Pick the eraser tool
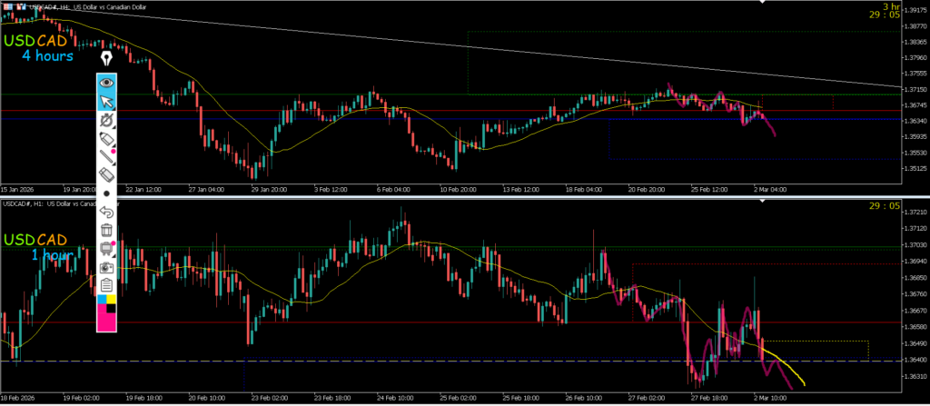Image resolution: width=930 pixels, height=406 pixels. (x=107, y=173)
